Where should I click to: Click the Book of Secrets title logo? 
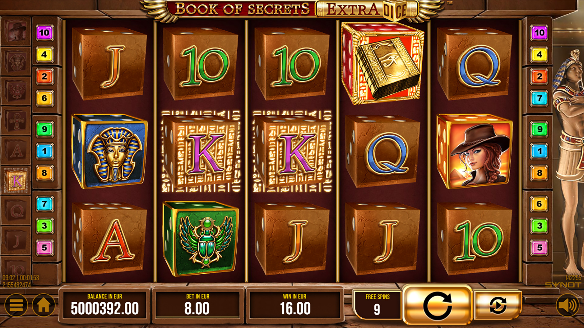[242, 9]
